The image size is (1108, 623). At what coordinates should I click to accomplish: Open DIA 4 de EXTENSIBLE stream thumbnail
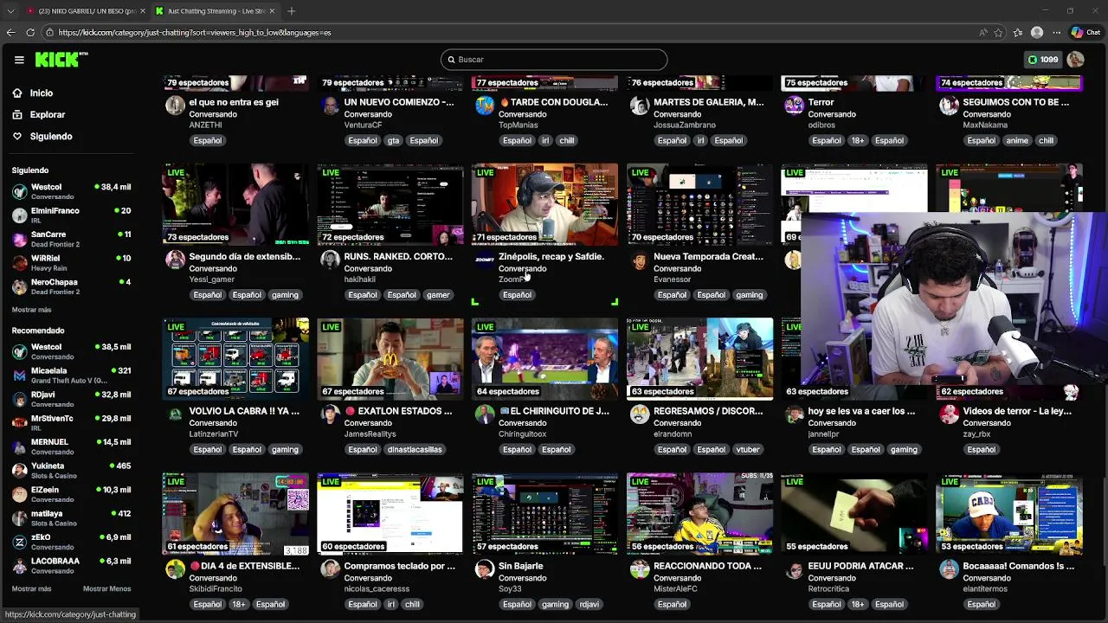coord(235,514)
